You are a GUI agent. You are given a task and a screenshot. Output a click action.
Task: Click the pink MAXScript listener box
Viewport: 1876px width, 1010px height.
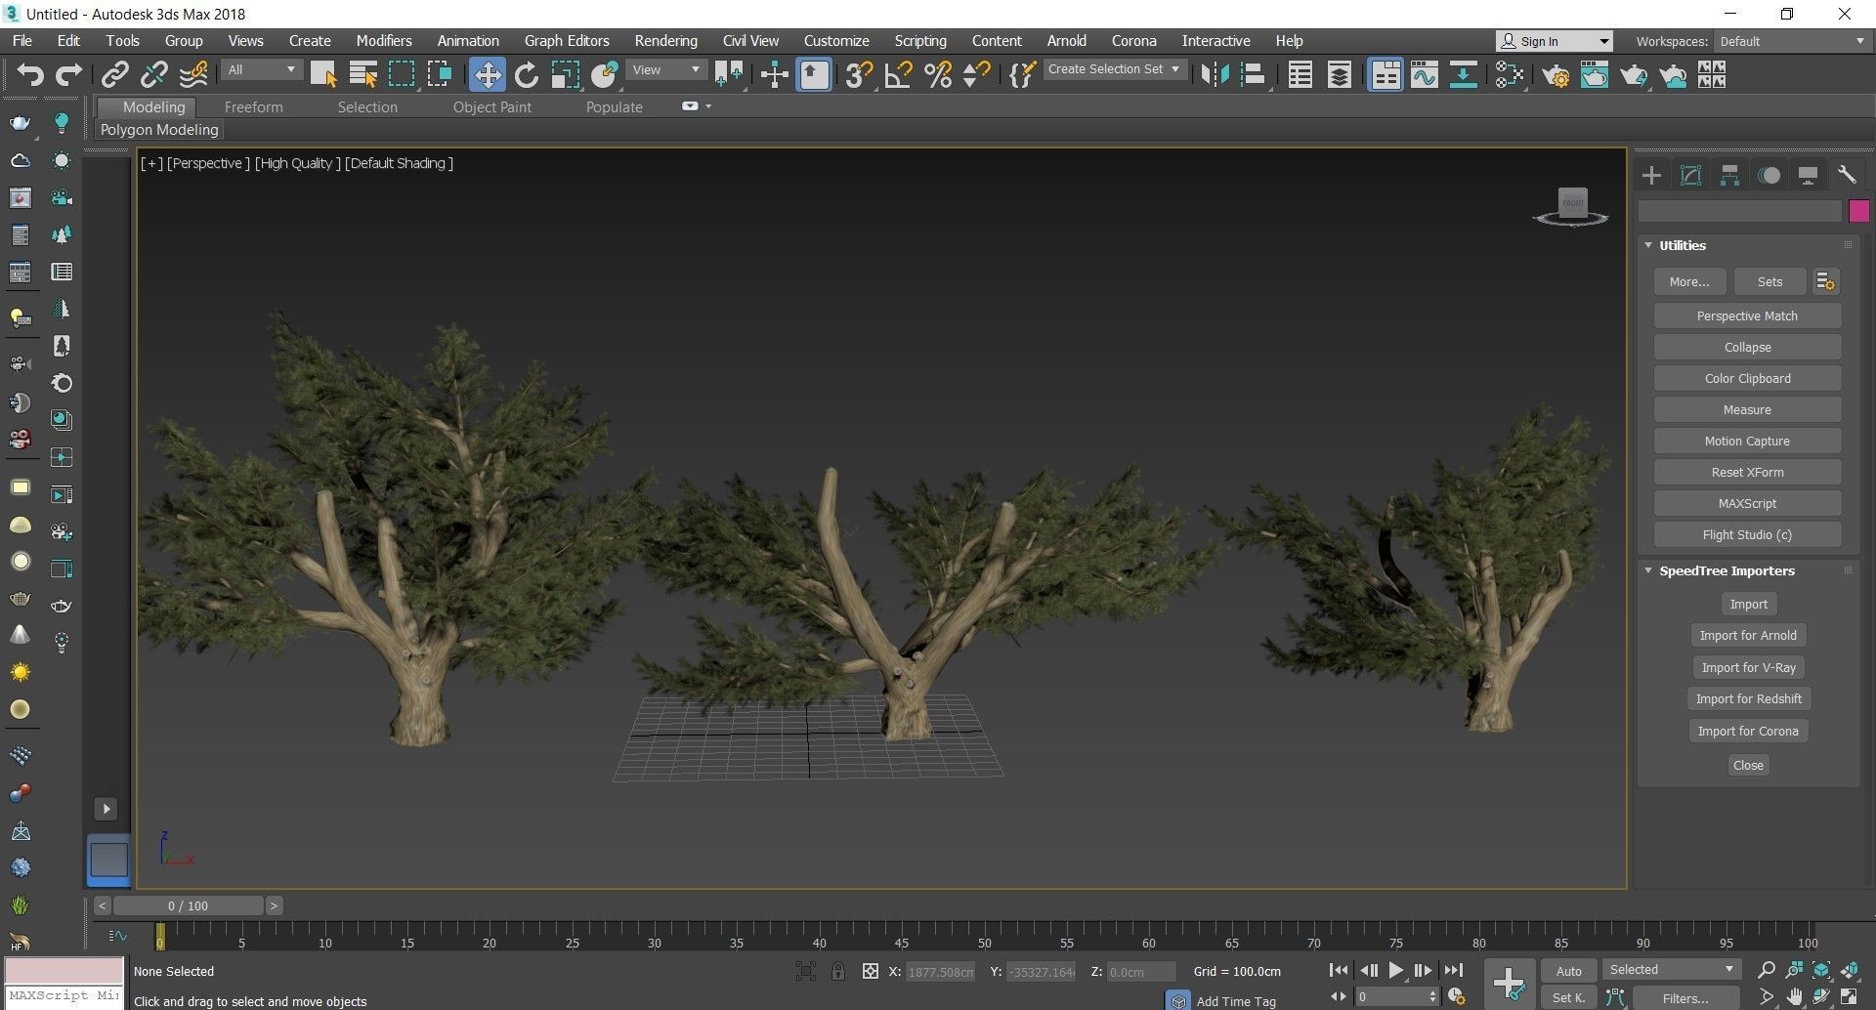[64, 970]
